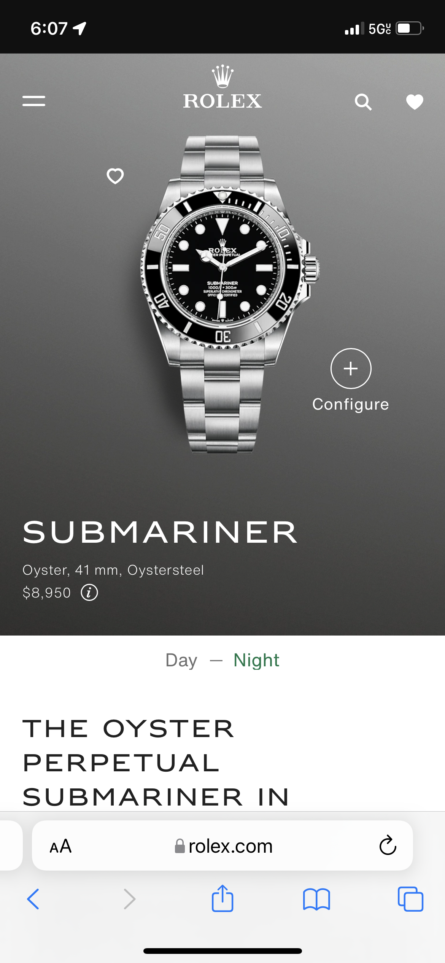The image size is (445, 963).
Task: Open Safari reader text size AA menu
Action: pyautogui.click(x=60, y=846)
